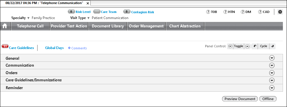
Task: Open the Visit Type dropdown arrow
Action: point(88,18)
